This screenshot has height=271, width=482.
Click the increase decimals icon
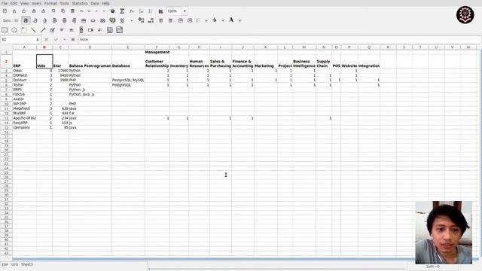[x=141, y=20]
